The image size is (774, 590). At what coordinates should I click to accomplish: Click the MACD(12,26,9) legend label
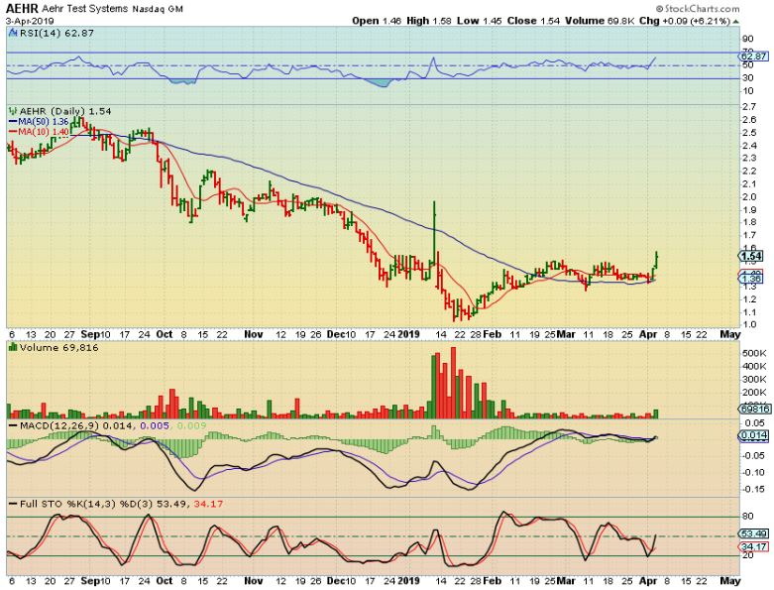(58, 425)
